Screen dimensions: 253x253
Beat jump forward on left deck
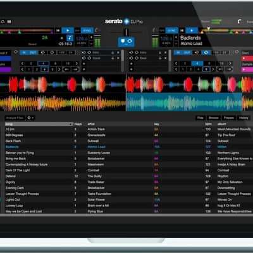pyautogui.click(x=75, y=69)
